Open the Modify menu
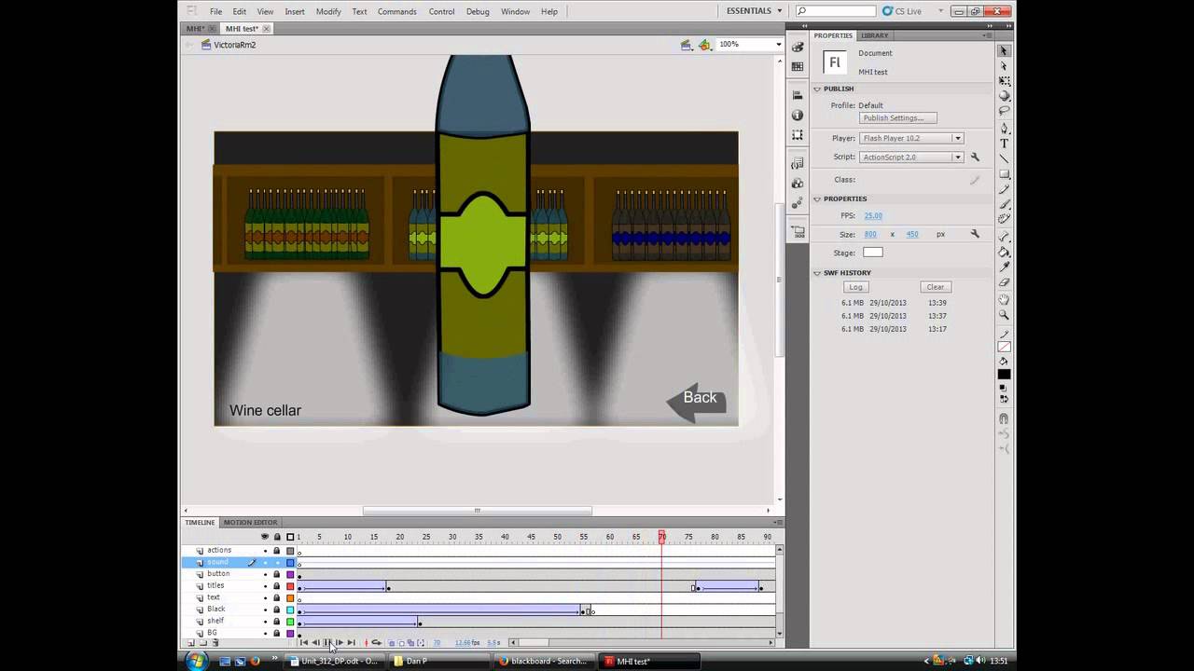The width and height of the screenshot is (1194, 671). click(x=328, y=11)
